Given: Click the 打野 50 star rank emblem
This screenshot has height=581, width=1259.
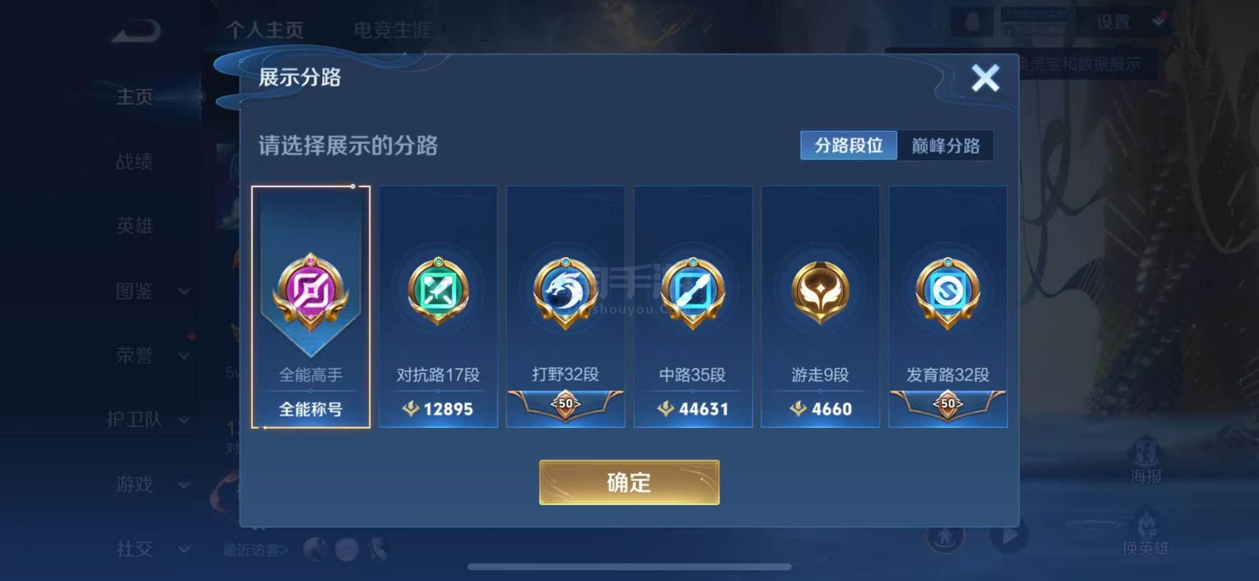Looking at the screenshot, I should click(x=566, y=404).
